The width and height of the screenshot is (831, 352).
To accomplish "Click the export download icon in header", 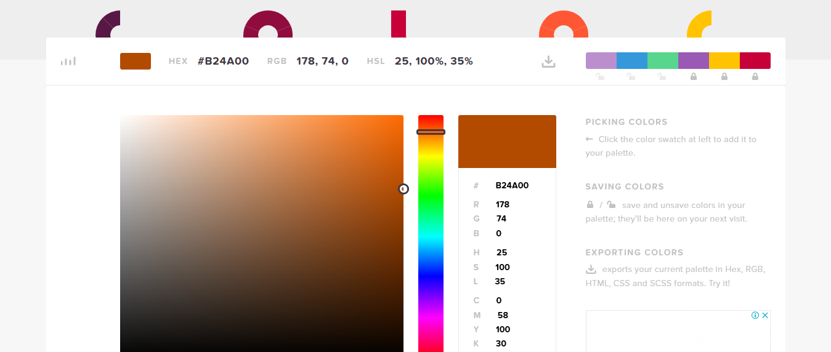I will (548, 62).
